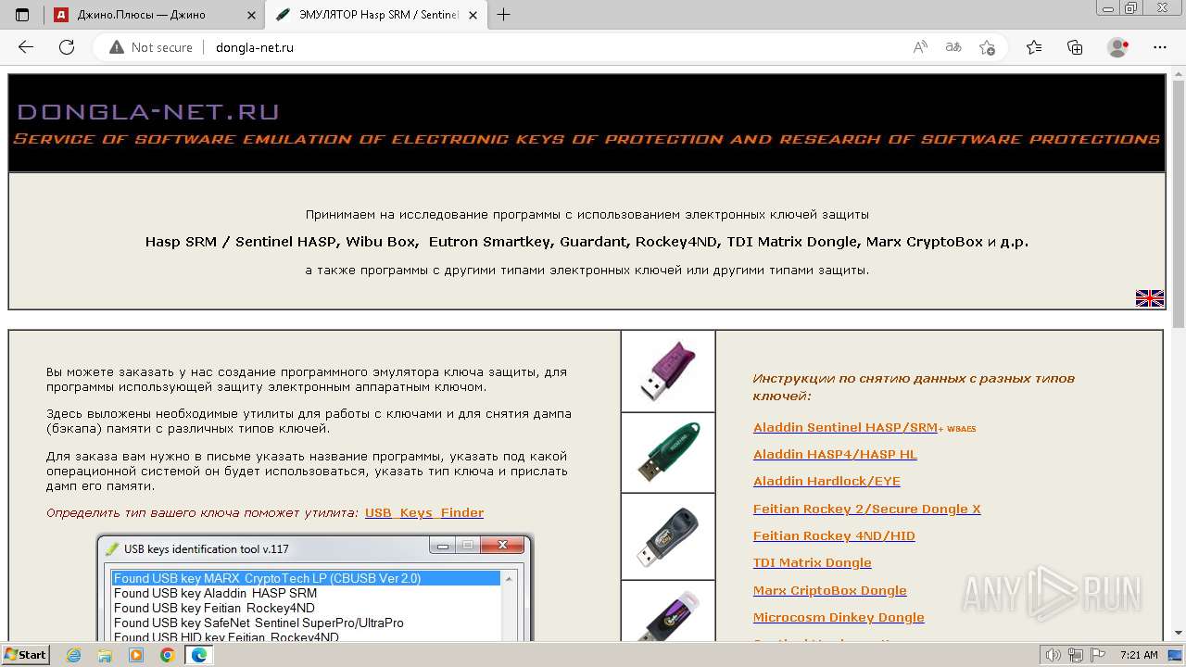
Task: Open the browser profile menu
Action: point(1118,47)
